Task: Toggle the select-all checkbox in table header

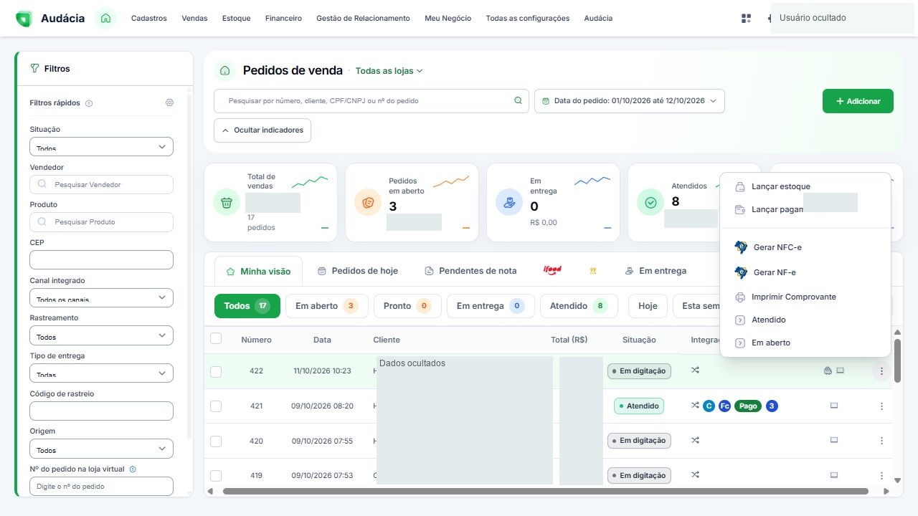Action: (x=216, y=339)
